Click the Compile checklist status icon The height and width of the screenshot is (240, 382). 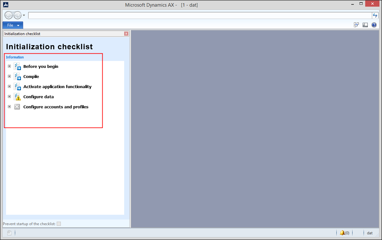[17, 76]
